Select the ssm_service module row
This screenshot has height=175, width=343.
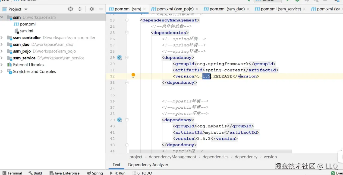[53, 58]
